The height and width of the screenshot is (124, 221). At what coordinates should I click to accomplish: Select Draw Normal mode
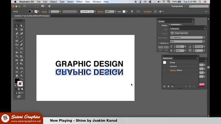(16, 93)
